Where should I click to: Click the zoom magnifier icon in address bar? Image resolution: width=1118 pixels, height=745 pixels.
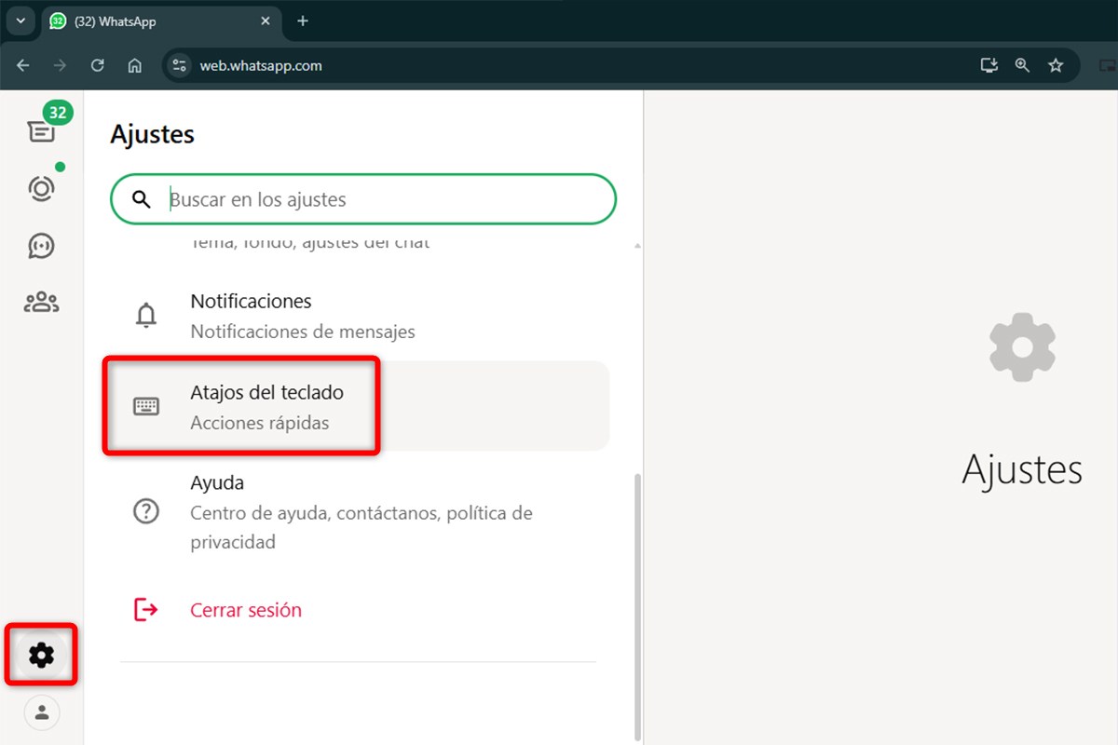pos(1022,65)
